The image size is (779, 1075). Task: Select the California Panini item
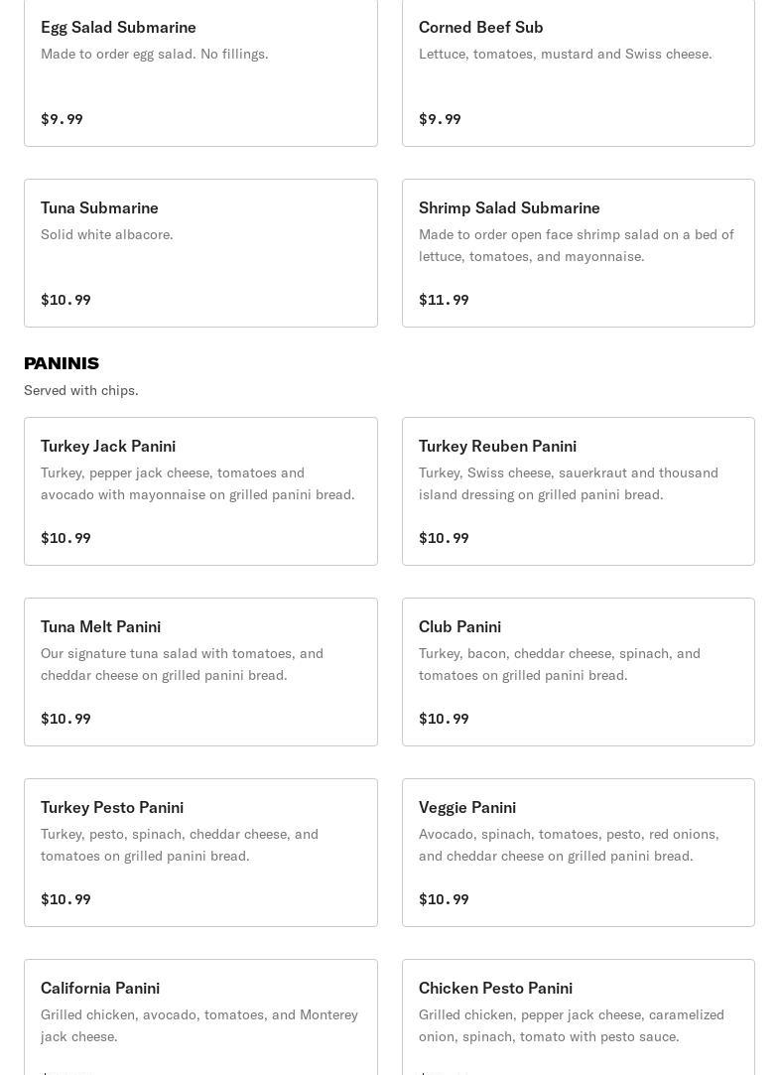[200, 1017]
